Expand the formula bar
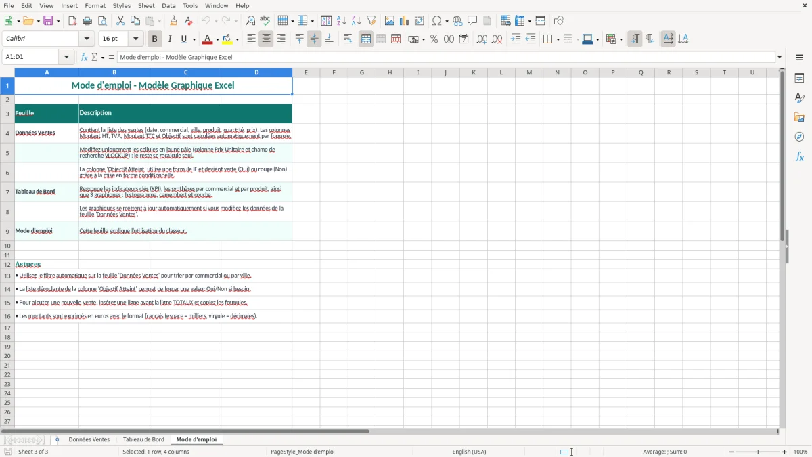 tap(780, 58)
